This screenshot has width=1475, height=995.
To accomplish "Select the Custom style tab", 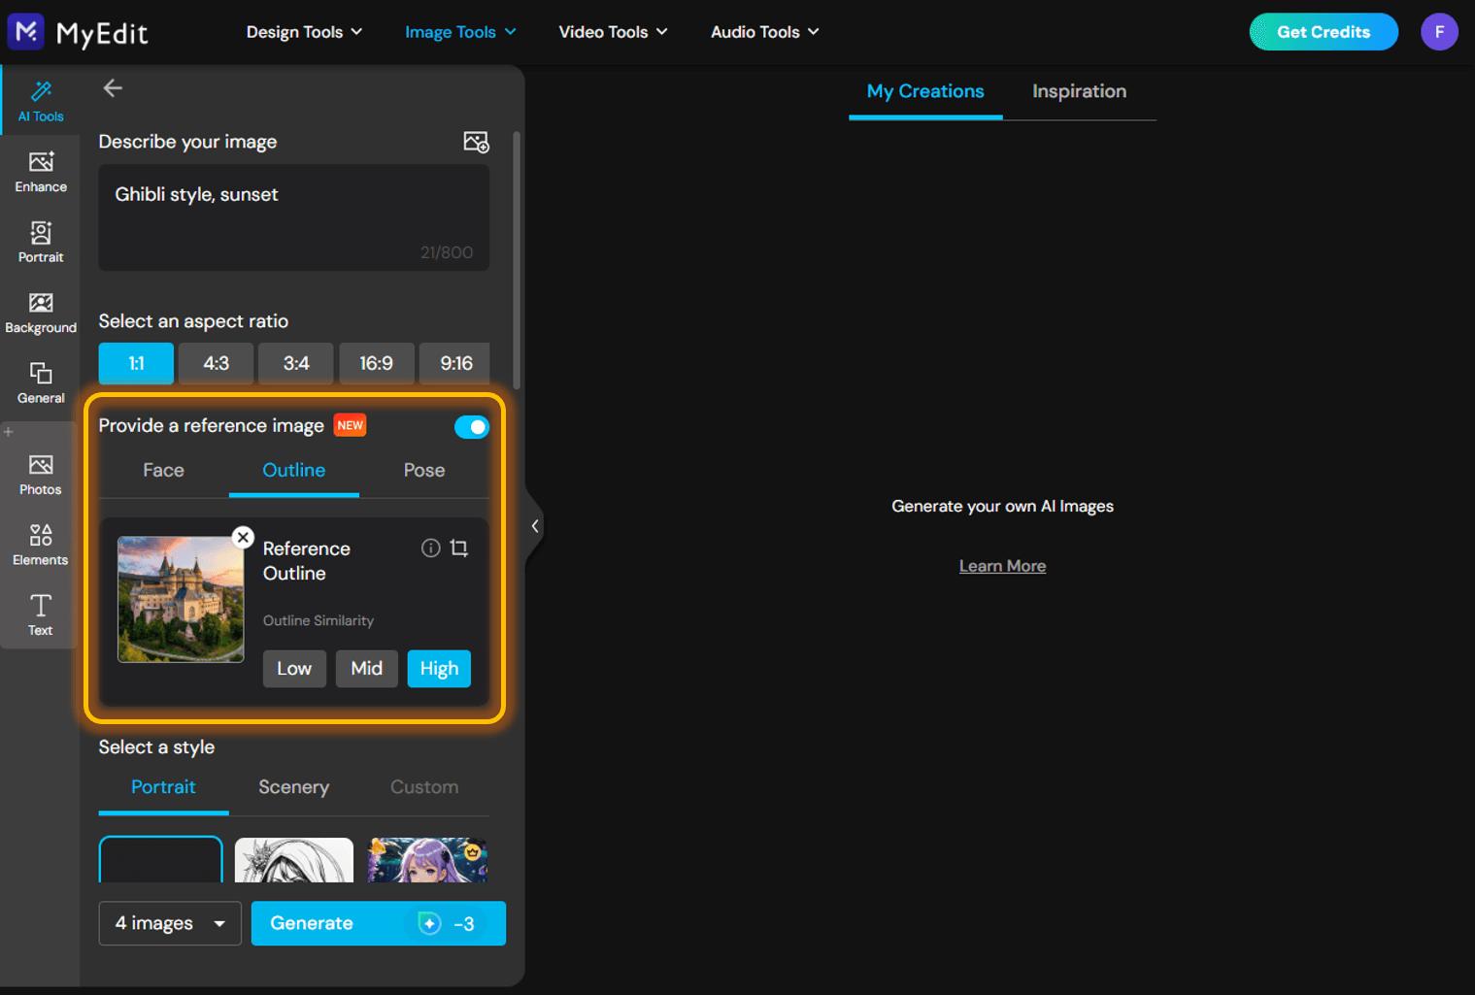I will point(424,787).
